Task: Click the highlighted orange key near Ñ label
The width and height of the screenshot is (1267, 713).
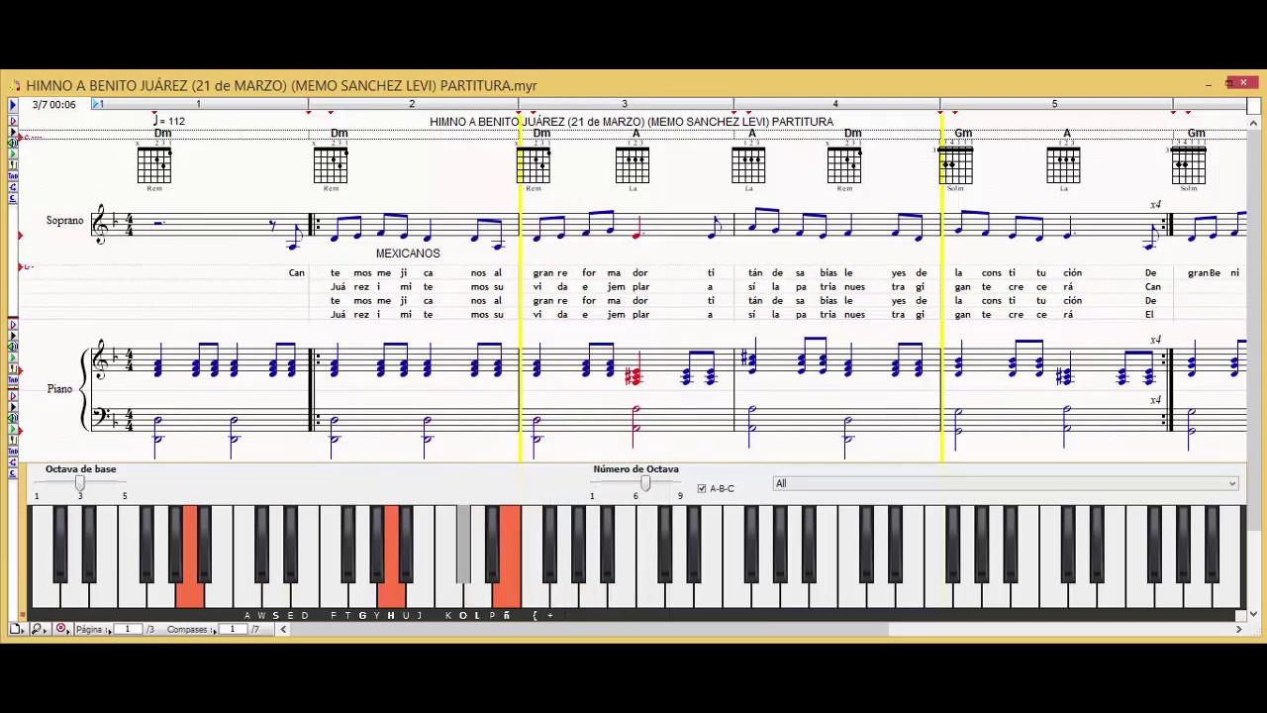Action: [x=509, y=557]
